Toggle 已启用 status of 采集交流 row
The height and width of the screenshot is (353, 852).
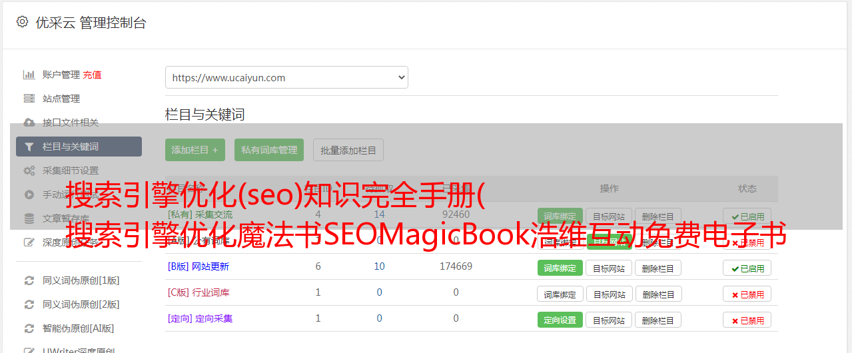(x=747, y=216)
